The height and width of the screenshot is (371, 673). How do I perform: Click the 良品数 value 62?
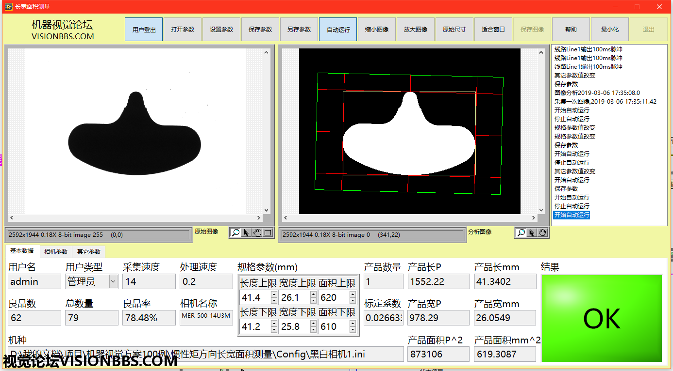pos(34,318)
